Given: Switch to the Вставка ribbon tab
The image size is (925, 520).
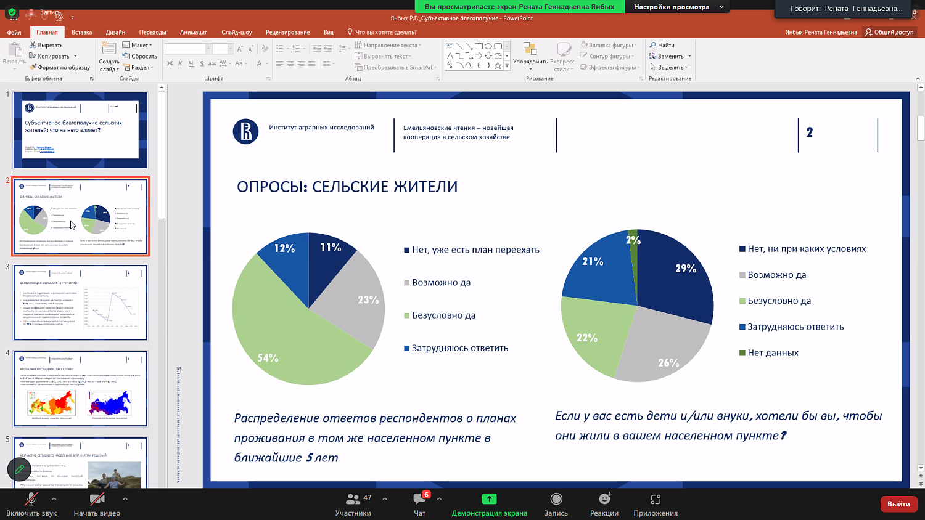Looking at the screenshot, I should (81, 31).
